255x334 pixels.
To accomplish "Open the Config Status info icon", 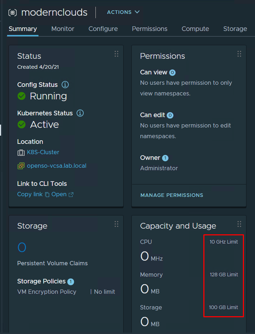I will 65,85.
